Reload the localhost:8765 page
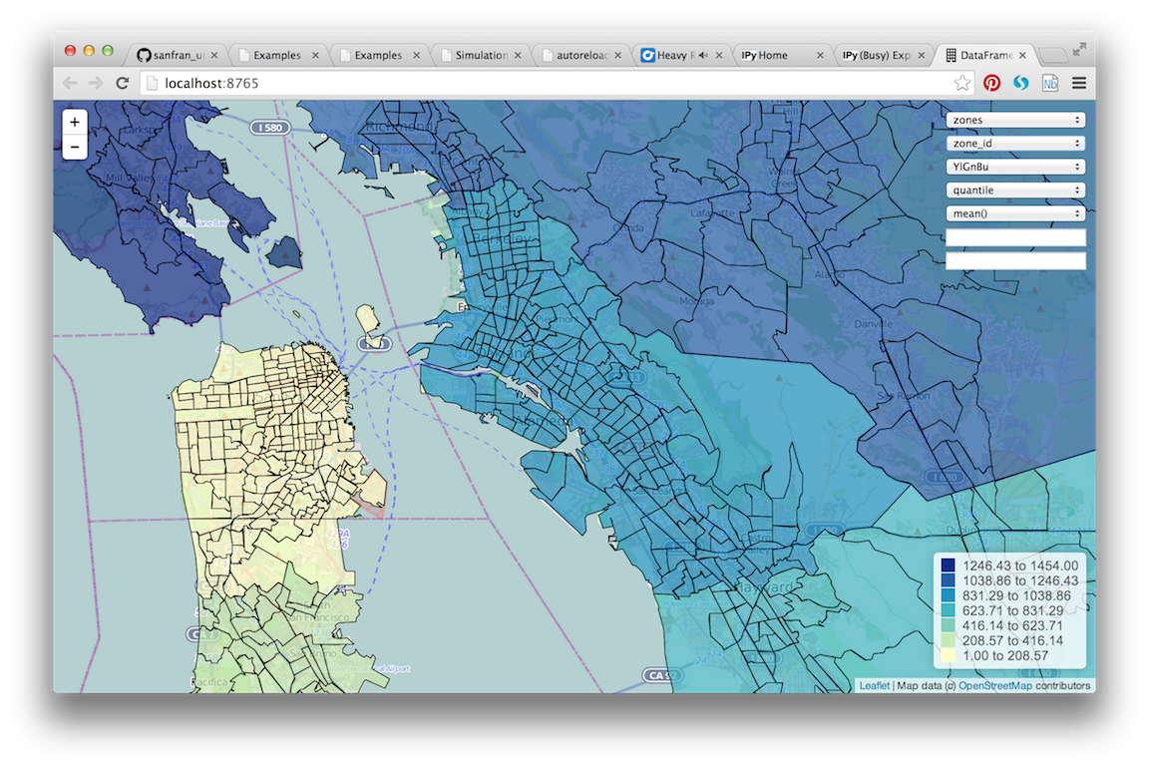 (122, 84)
